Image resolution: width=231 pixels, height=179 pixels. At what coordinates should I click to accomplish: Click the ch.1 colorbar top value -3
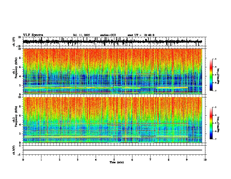pos(215,59)
